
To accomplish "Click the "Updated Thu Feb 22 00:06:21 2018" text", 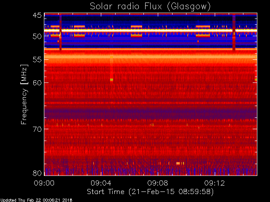I will pyautogui.click(x=36, y=200).
